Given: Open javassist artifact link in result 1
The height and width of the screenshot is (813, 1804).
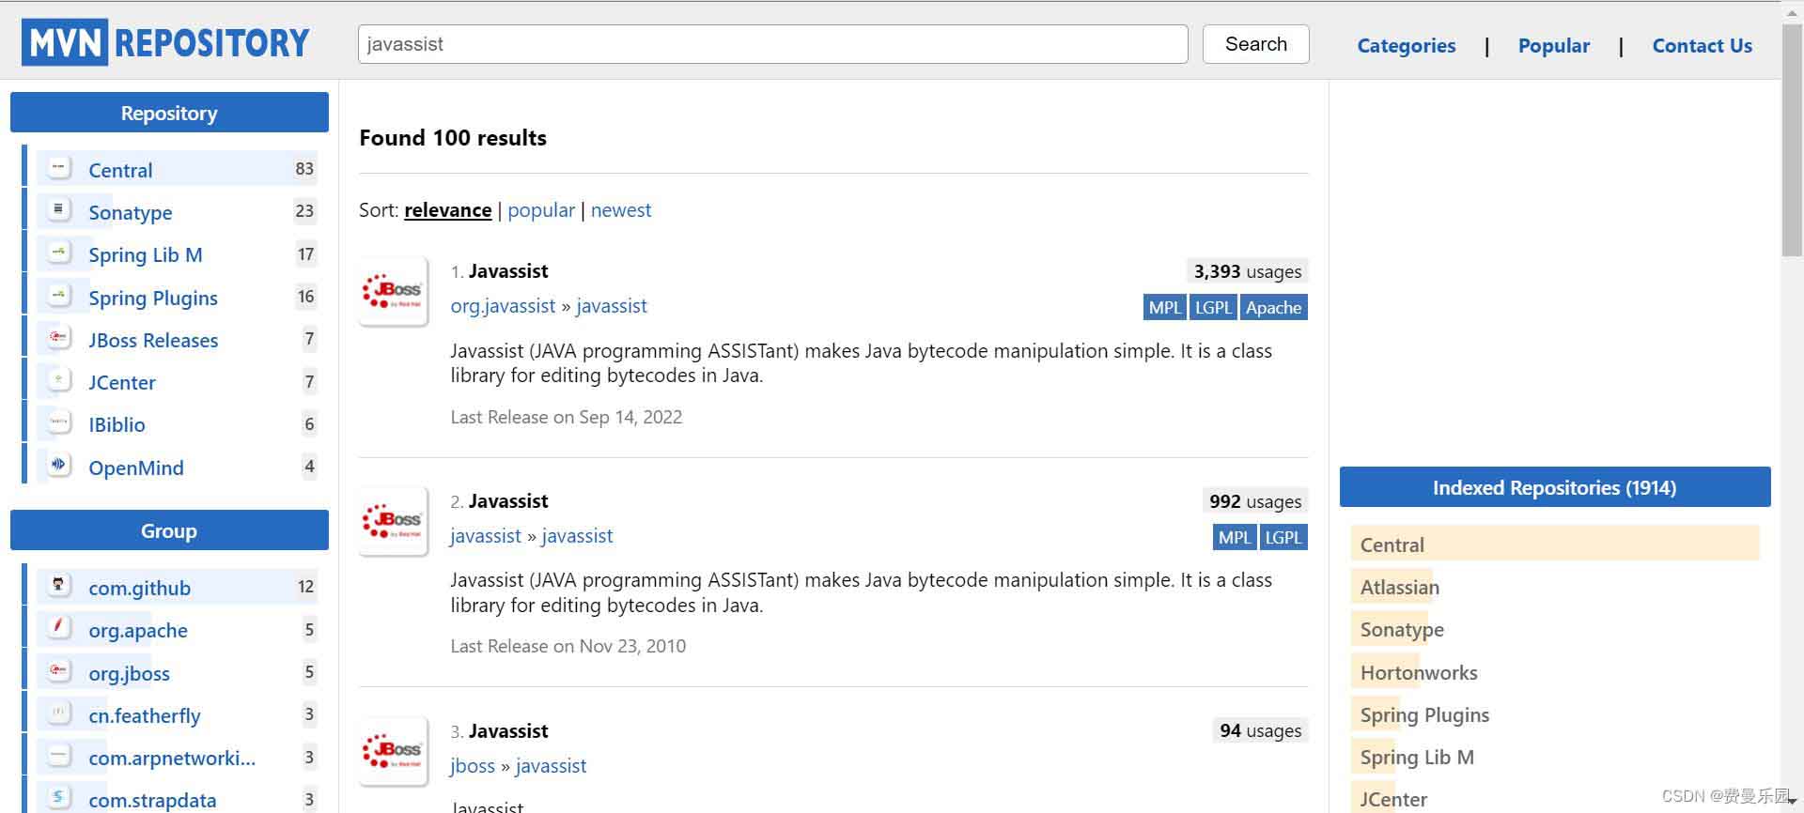Looking at the screenshot, I should (612, 306).
